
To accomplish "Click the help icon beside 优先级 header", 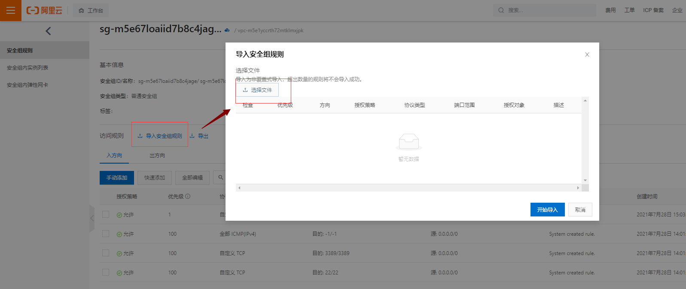I will 188,196.
